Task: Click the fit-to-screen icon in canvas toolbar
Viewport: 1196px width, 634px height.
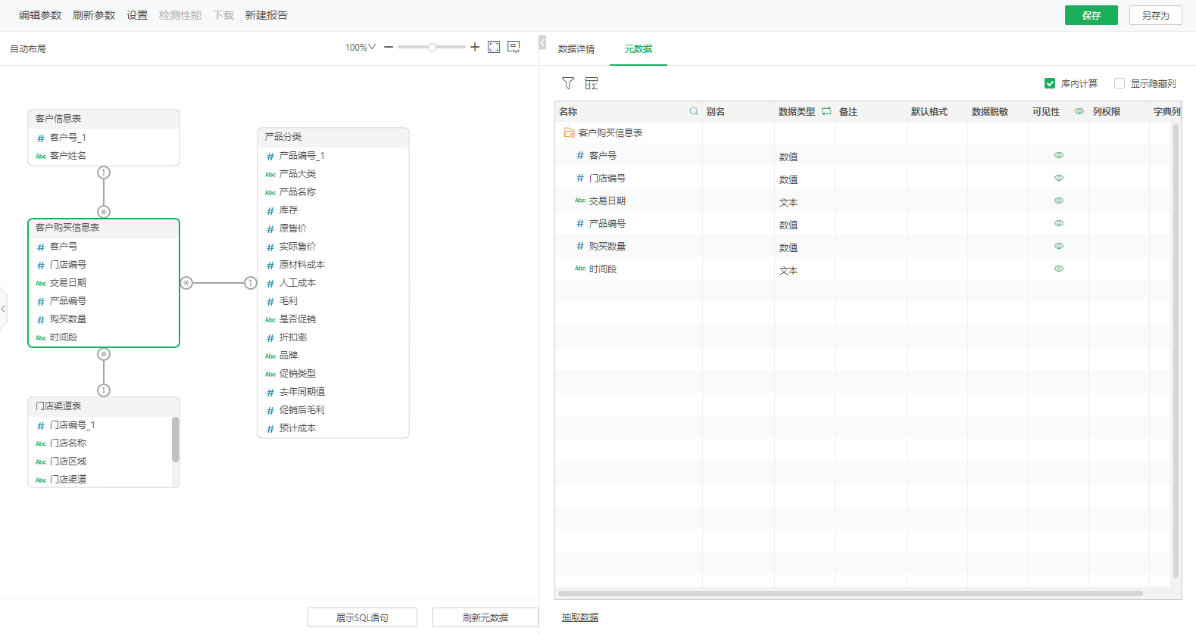Action: [494, 47]
